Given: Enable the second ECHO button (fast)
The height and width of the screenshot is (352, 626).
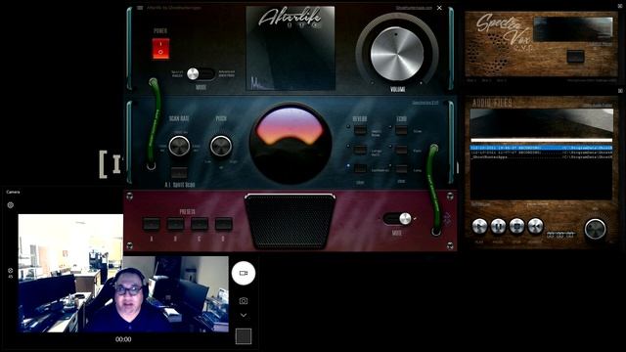Looking at the screenshot, I should 401,150.
